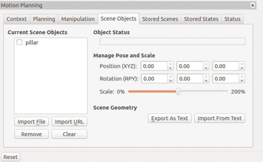Image resolution: width=263 pixels, height=162 pixels.
Task: Decrease Position Z value with down arrow
Action: pos(242,68)
